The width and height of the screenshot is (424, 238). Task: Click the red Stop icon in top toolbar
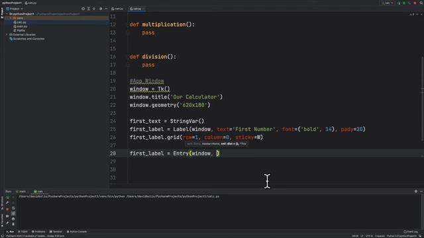(x=415, y=3)
